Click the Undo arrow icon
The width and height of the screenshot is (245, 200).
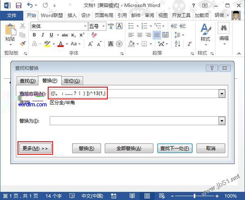30,5
